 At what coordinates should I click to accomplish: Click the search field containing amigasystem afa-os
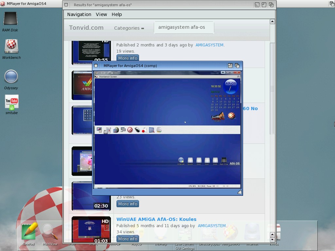[184, 27]
